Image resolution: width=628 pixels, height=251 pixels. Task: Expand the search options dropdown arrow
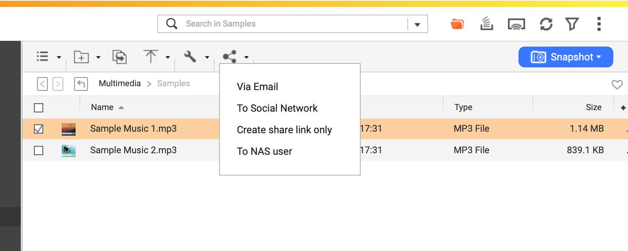coord(417,24)
